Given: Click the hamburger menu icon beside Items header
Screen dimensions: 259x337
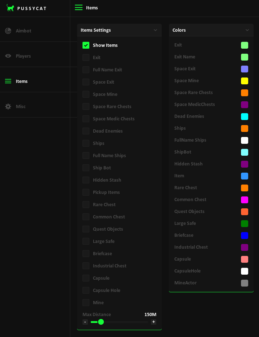Looking at the screenshot, I should 79,8.
